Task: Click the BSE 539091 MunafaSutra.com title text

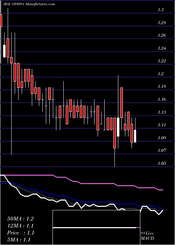Action: pos(29,4)
